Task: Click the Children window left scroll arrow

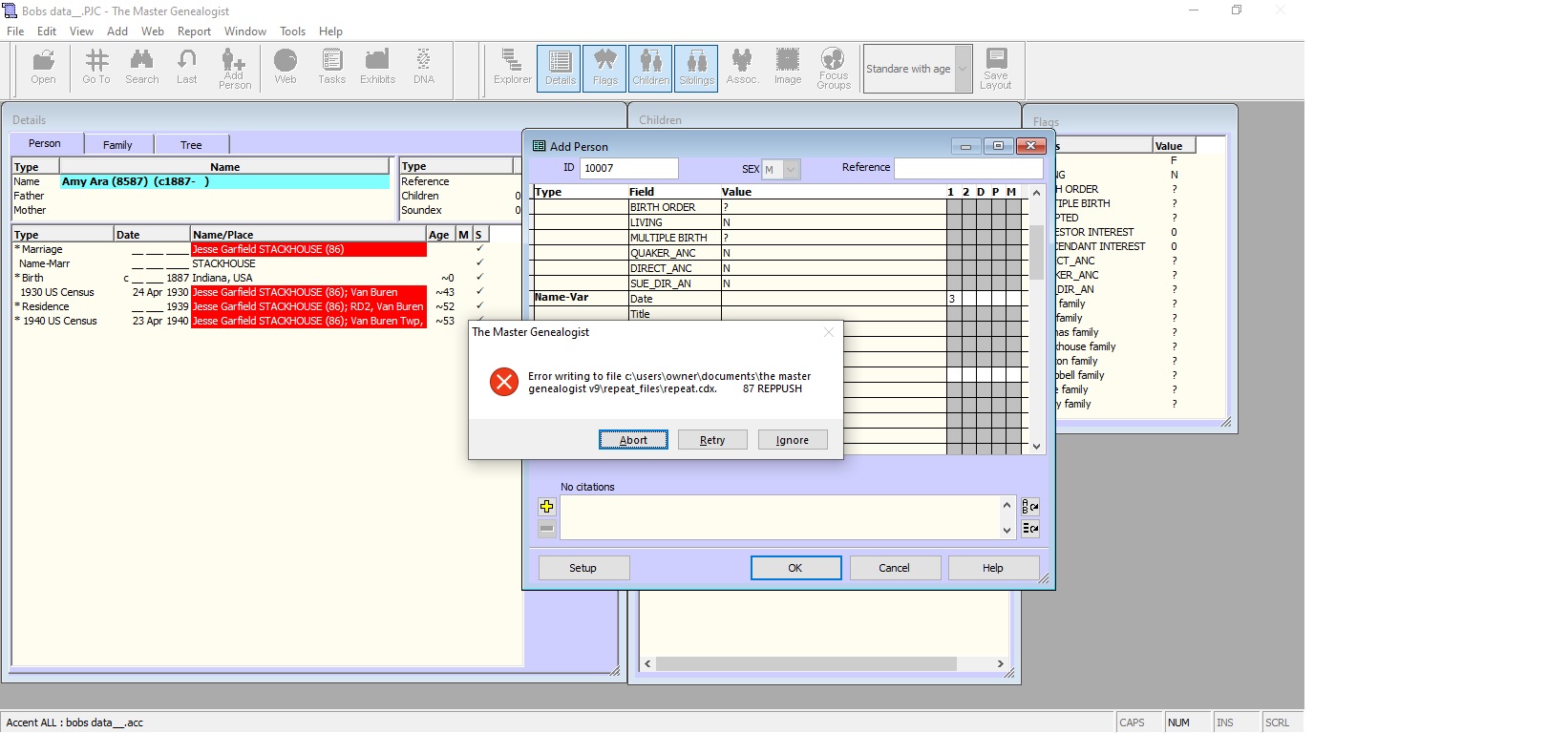Action: click(x=647, y=663)
